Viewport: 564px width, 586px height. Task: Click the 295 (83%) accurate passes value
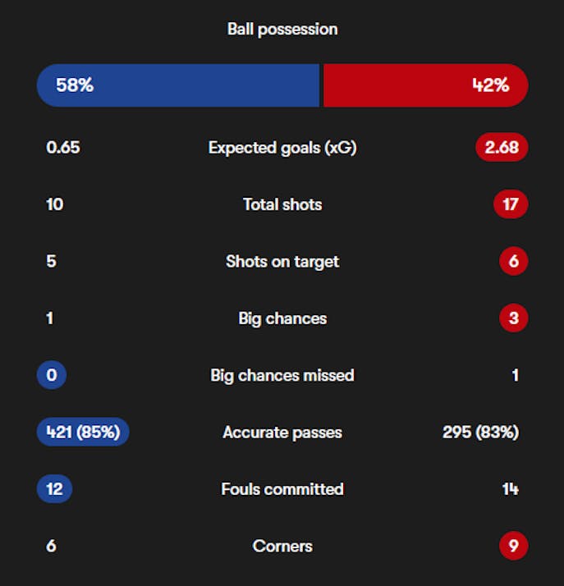click(480, 432)
